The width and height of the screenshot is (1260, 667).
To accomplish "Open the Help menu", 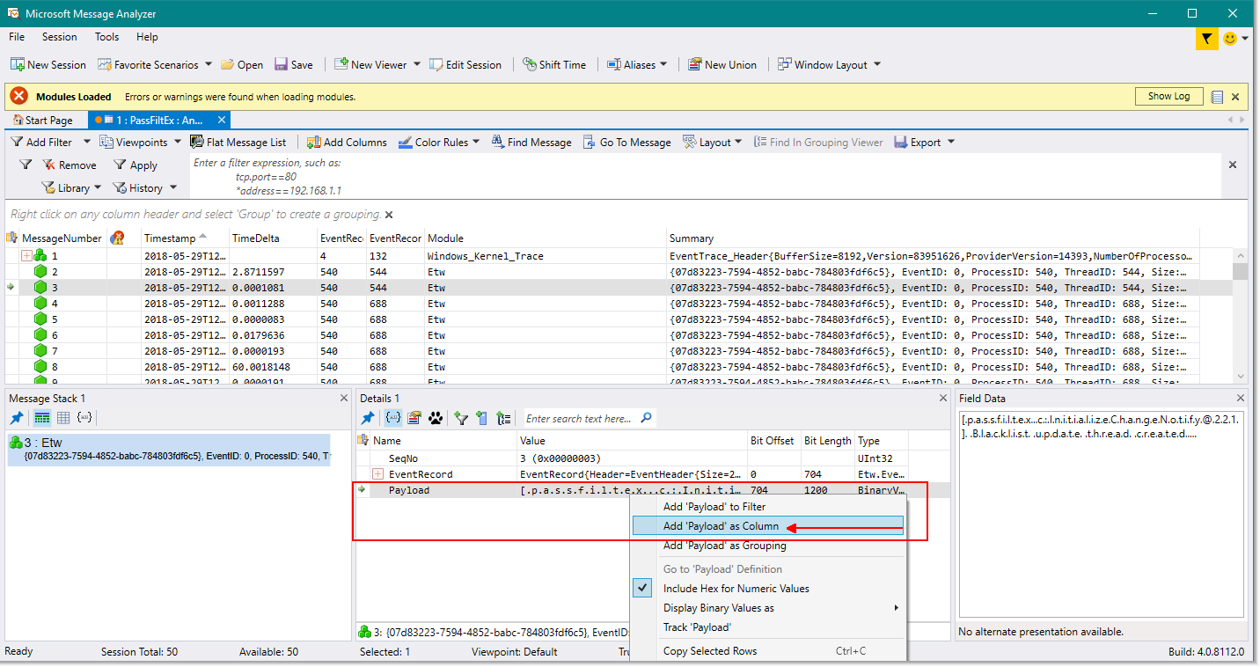I will (x=147, y=37).
